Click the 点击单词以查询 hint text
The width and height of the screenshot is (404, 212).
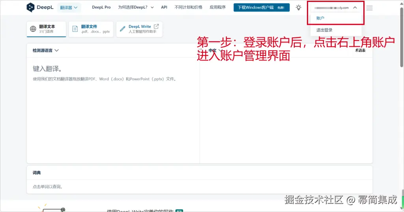coord(48,186)
